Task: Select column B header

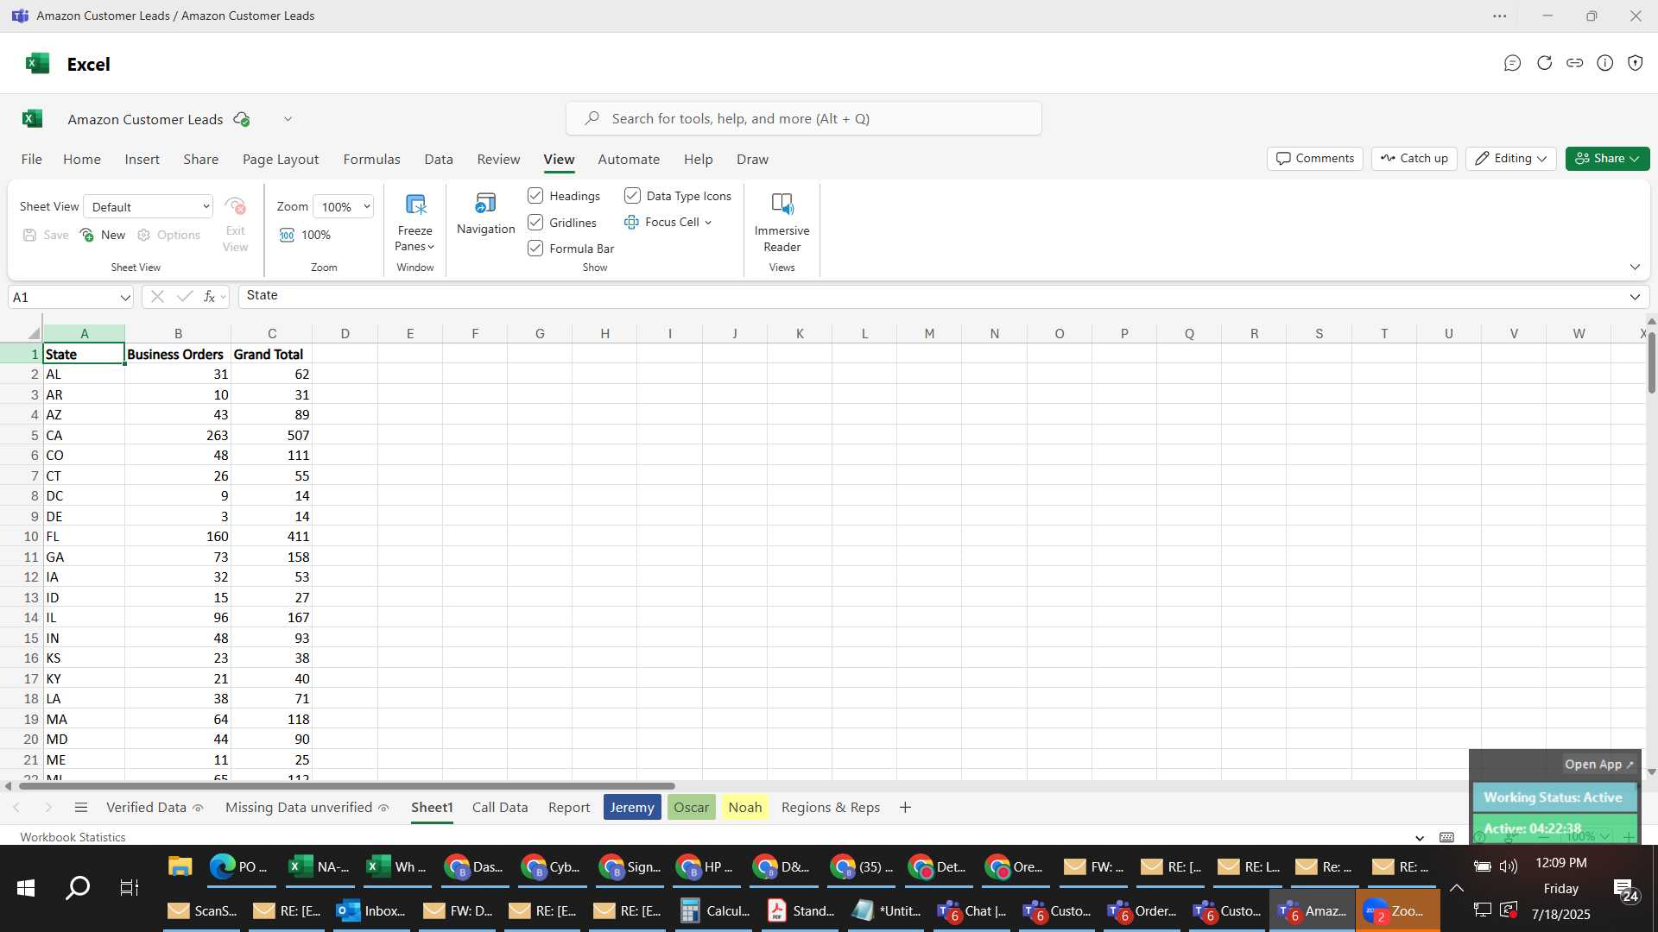Action: [x=178, y=333]
